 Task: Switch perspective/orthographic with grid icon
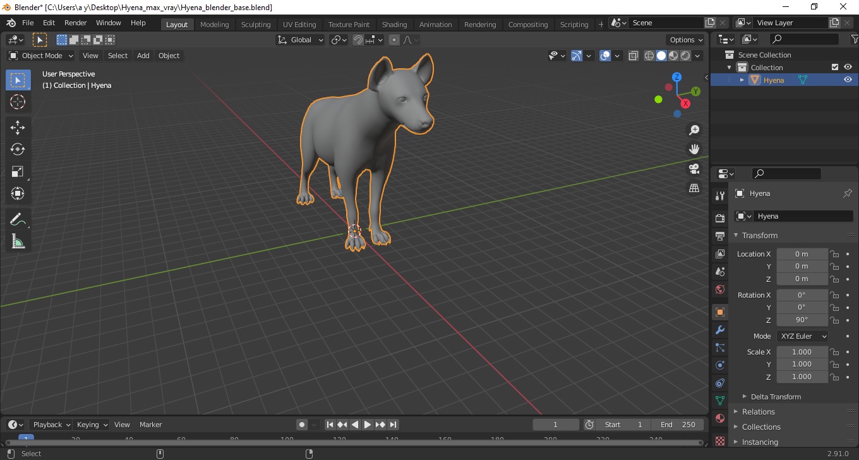tap(694, 188)
